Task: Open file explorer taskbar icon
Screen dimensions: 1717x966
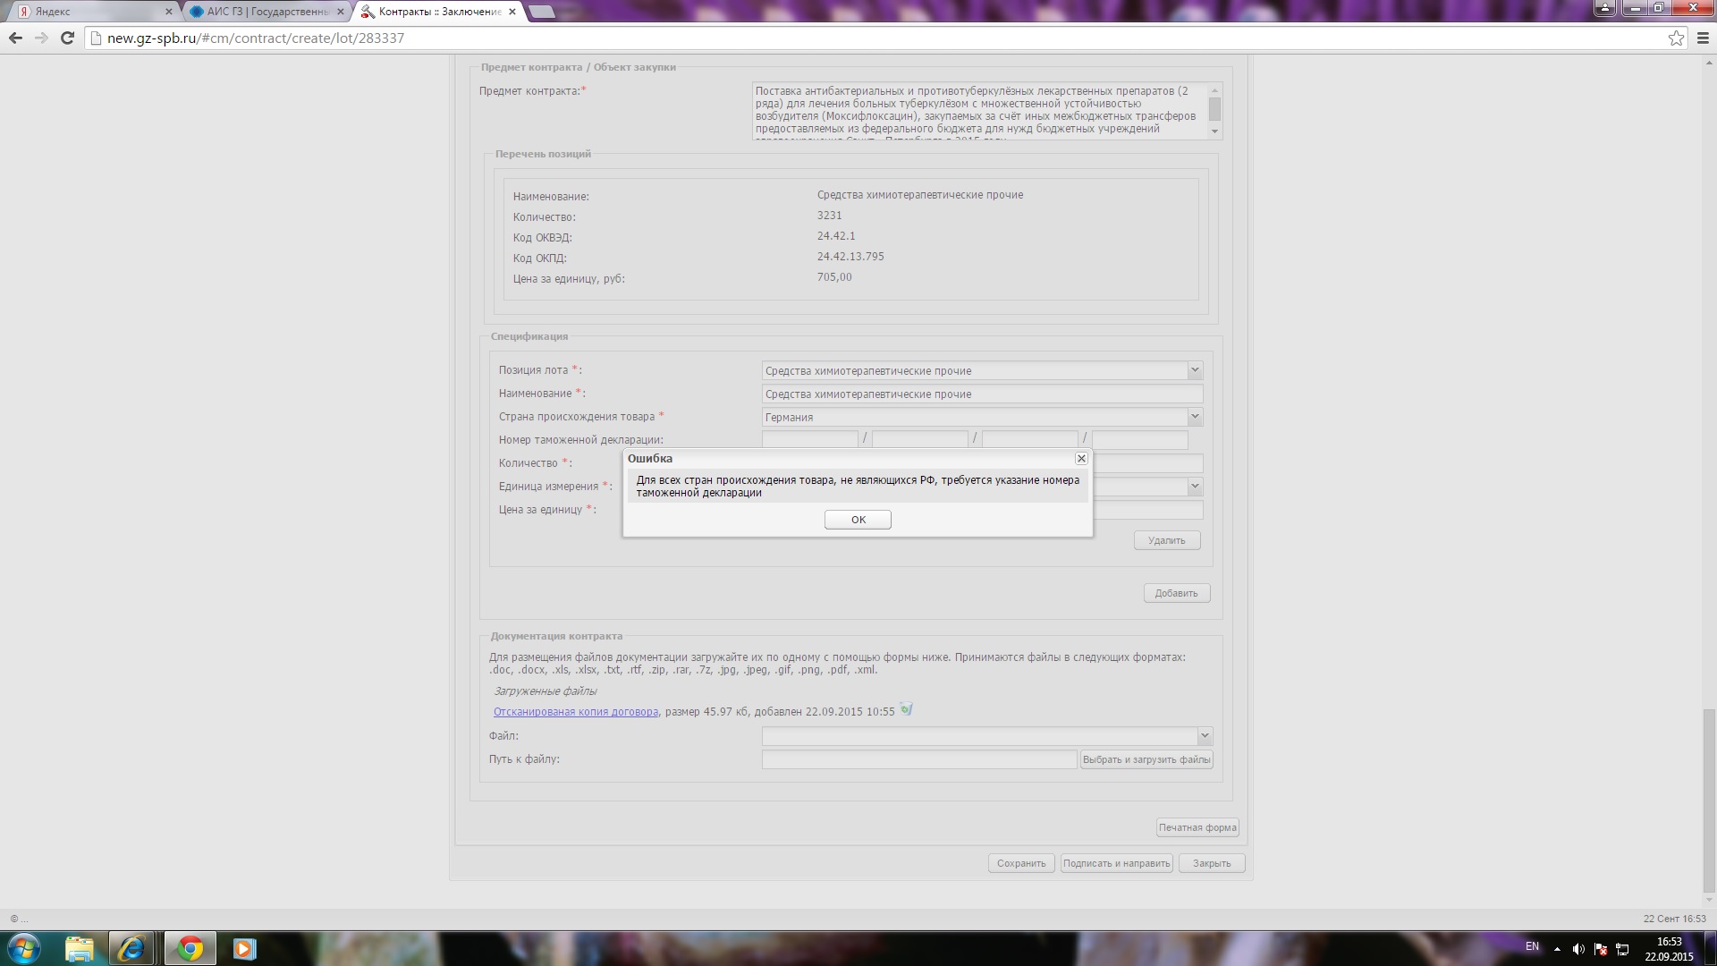Action: pyautogui.click(x=79, y=948)
